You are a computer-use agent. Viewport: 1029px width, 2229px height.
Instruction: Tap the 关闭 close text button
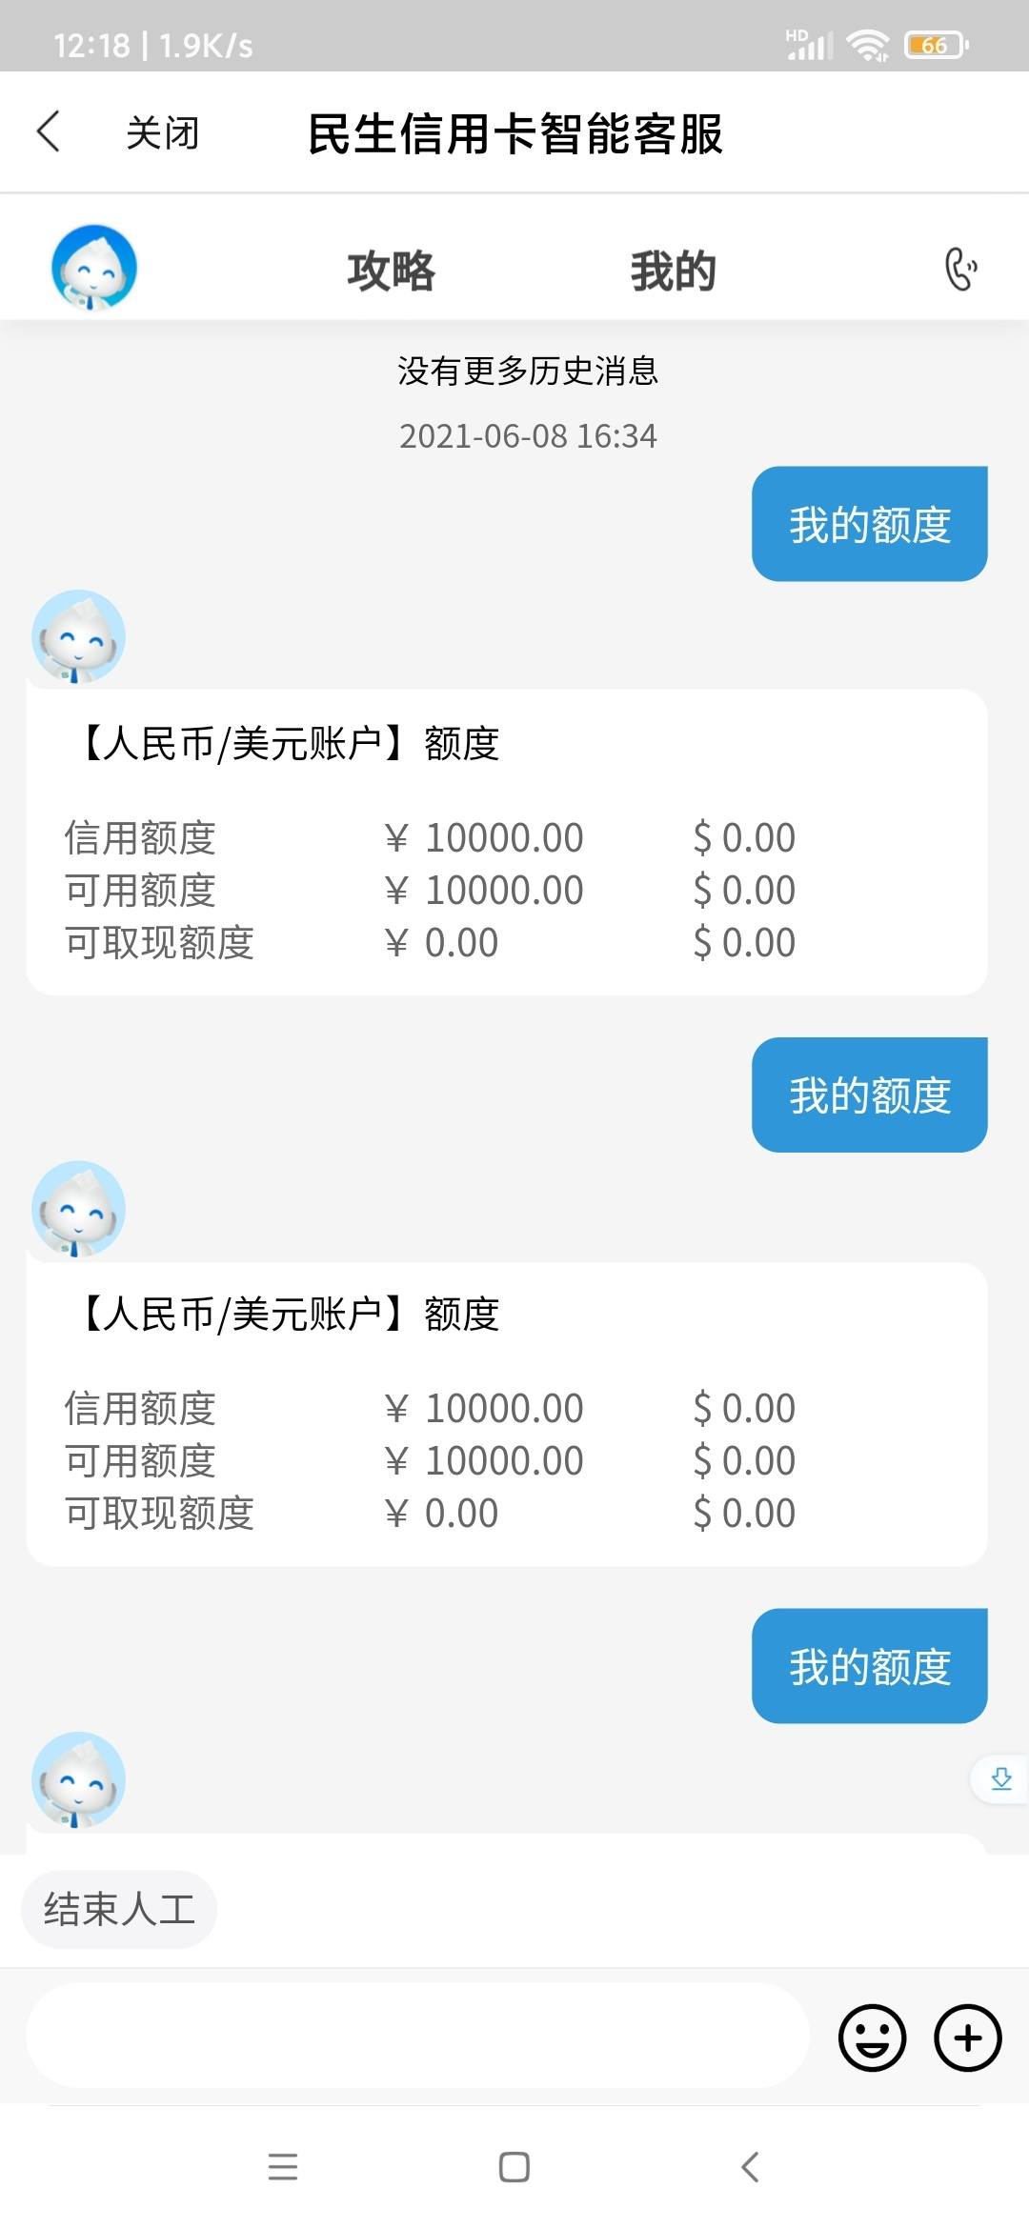coord(163,132)
